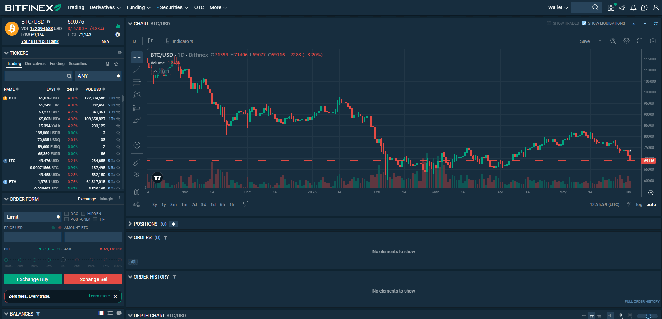Image resolution: width=662 pixels, height=319 pixels.
Task: Click the lock drawings pencil tool
Action: (x=137, y=204)
